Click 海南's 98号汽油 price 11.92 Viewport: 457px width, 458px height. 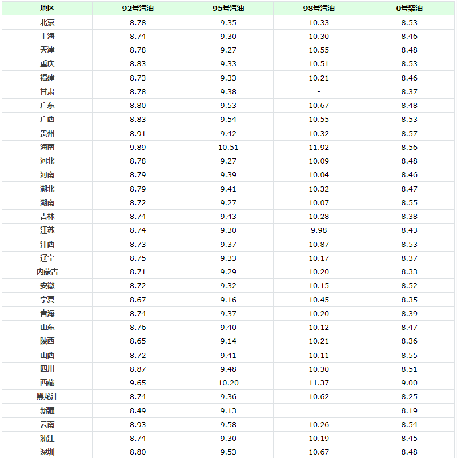(x=319, y=147)
